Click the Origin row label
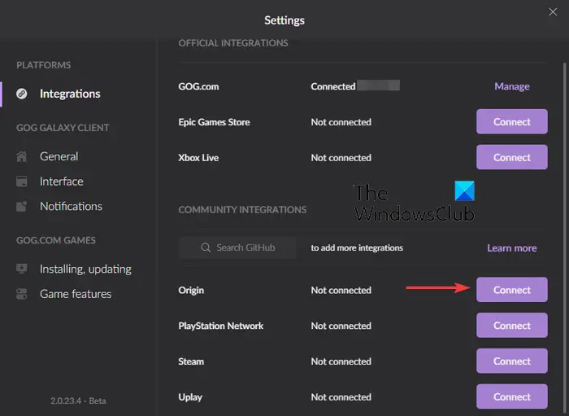 191,291
